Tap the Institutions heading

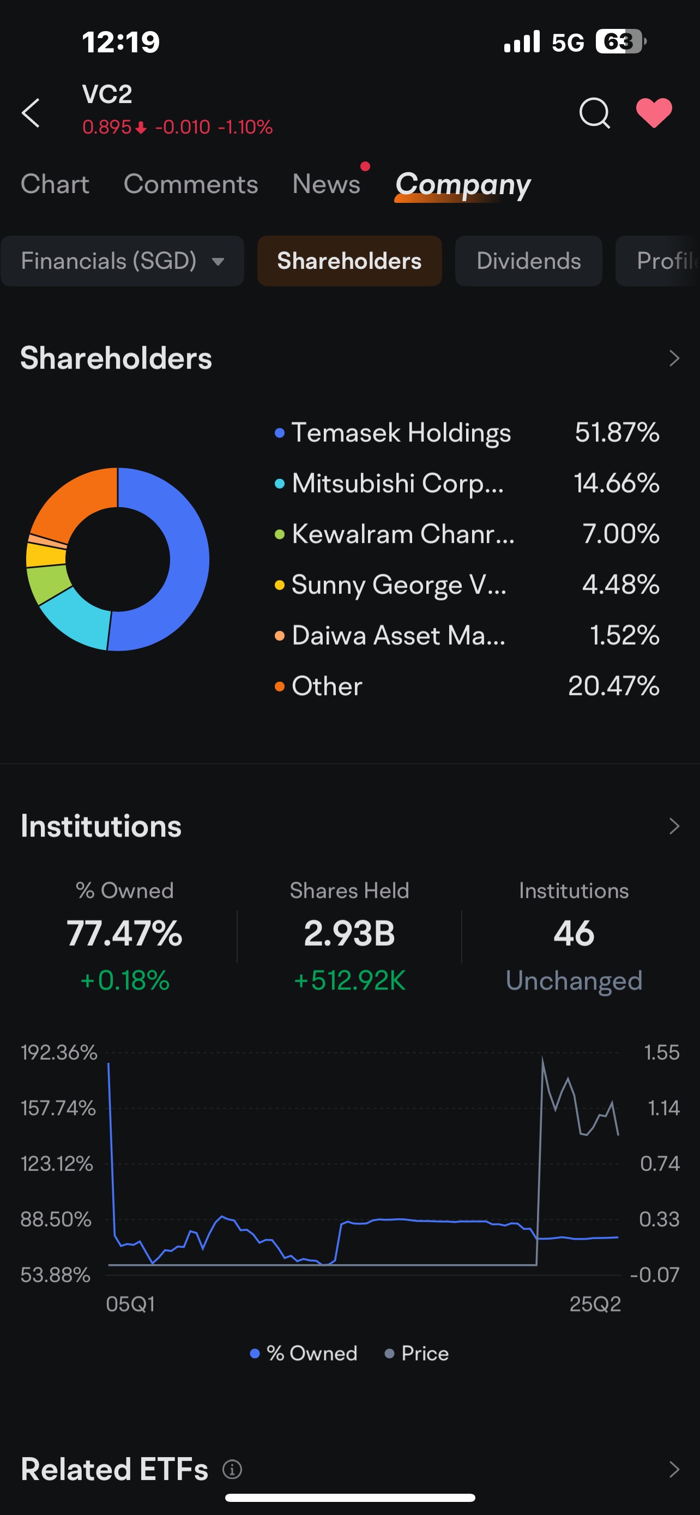click(x=101, y=826)
